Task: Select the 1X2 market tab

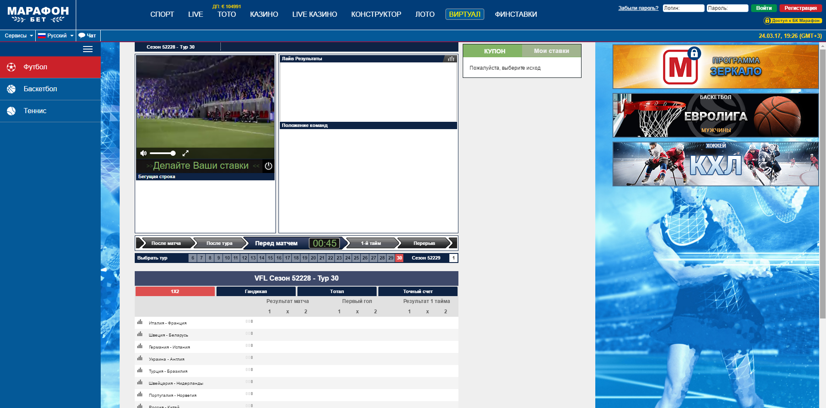Action: pyautogui.click(x=175, y=291)
